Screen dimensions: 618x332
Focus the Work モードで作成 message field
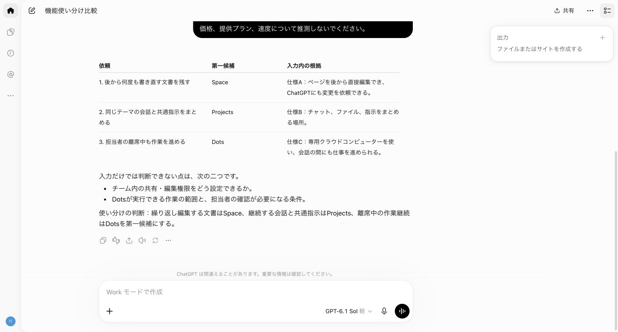255,292
